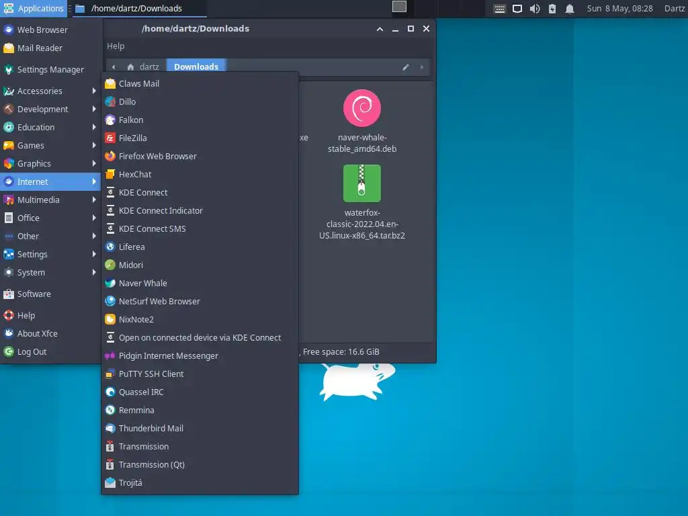Expand the Education category

point(50,127)
